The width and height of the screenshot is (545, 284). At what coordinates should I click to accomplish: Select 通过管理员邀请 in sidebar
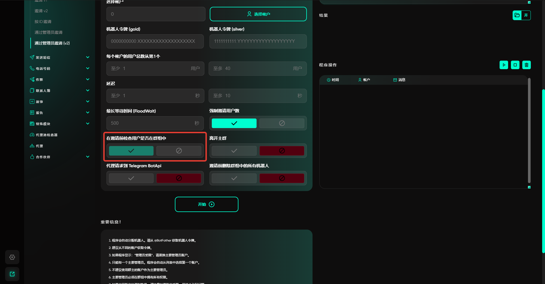click(49, 32)
